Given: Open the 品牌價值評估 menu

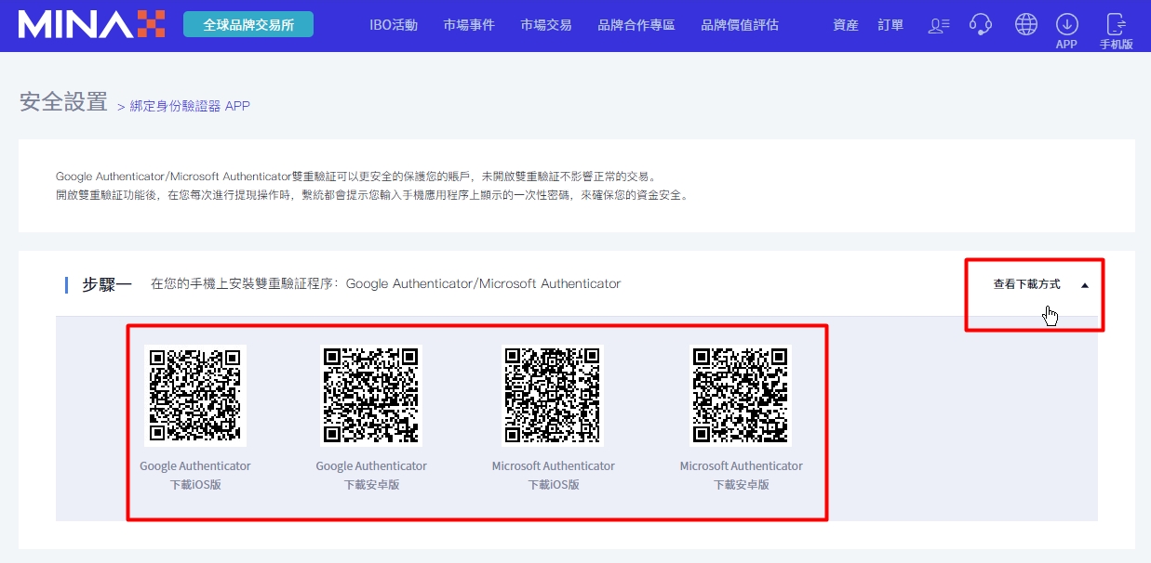Looking at the screenshot, I should tap(740, 25).
